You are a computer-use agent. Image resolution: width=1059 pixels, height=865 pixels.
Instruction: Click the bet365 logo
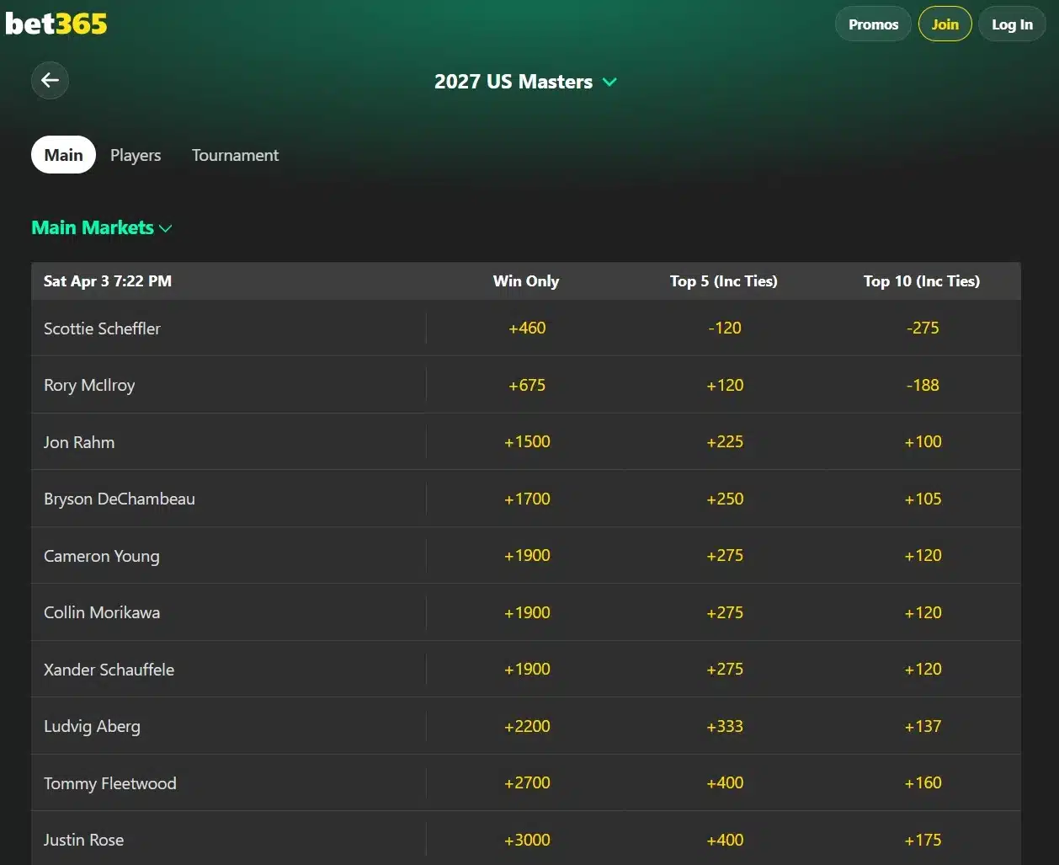click(56, 24)
